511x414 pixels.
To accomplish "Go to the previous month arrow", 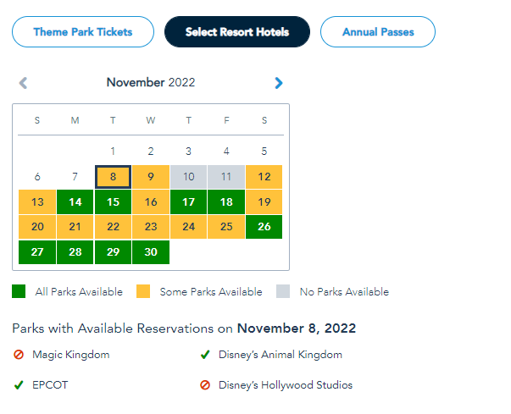I will pos(23,83).
